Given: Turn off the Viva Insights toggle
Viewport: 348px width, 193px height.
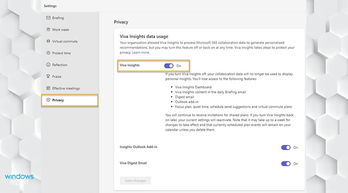Looking at the screenshot, I should coord(169,66).
